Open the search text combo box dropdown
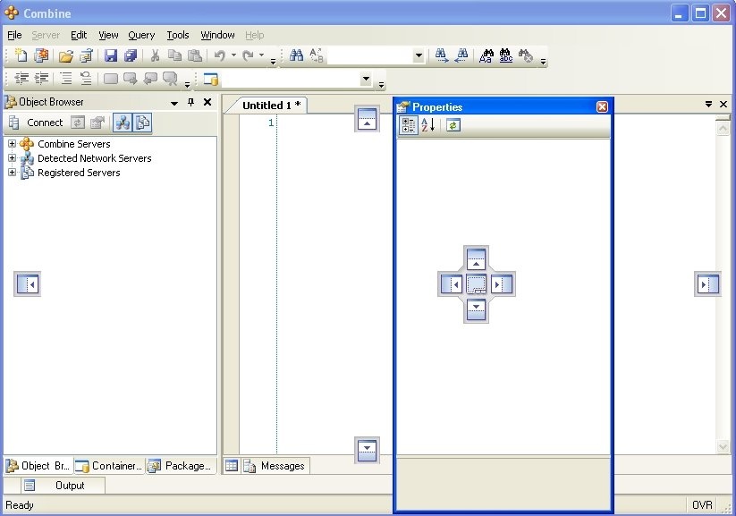Viewport: 736px width, 516px height. coord(419,55)
